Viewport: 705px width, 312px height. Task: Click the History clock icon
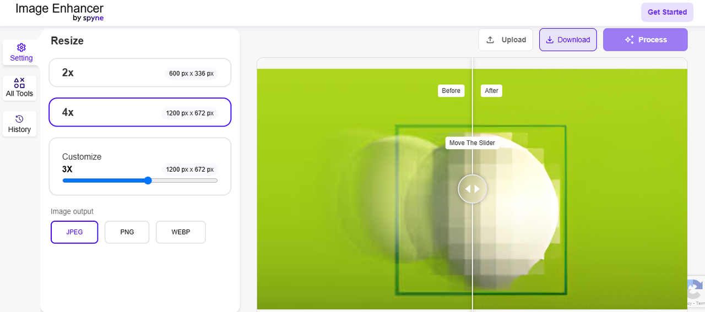coord(19,119)
